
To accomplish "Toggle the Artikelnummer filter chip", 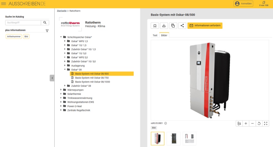I will coord(14,36).
